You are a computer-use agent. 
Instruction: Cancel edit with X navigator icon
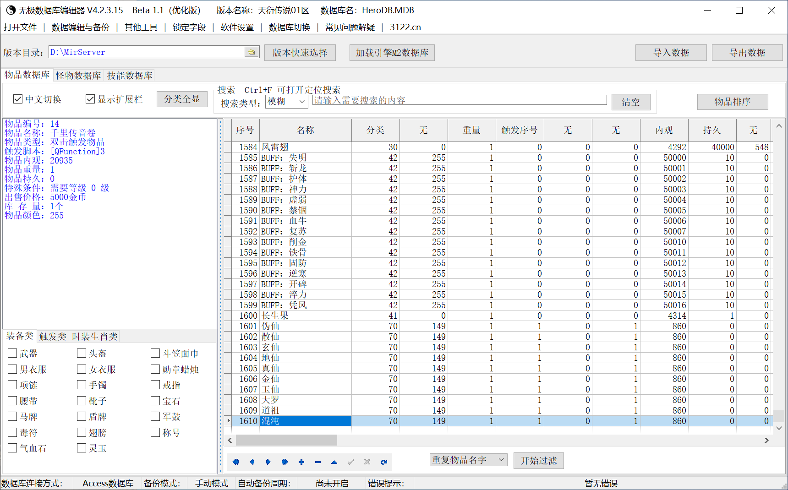pos(367,462)
